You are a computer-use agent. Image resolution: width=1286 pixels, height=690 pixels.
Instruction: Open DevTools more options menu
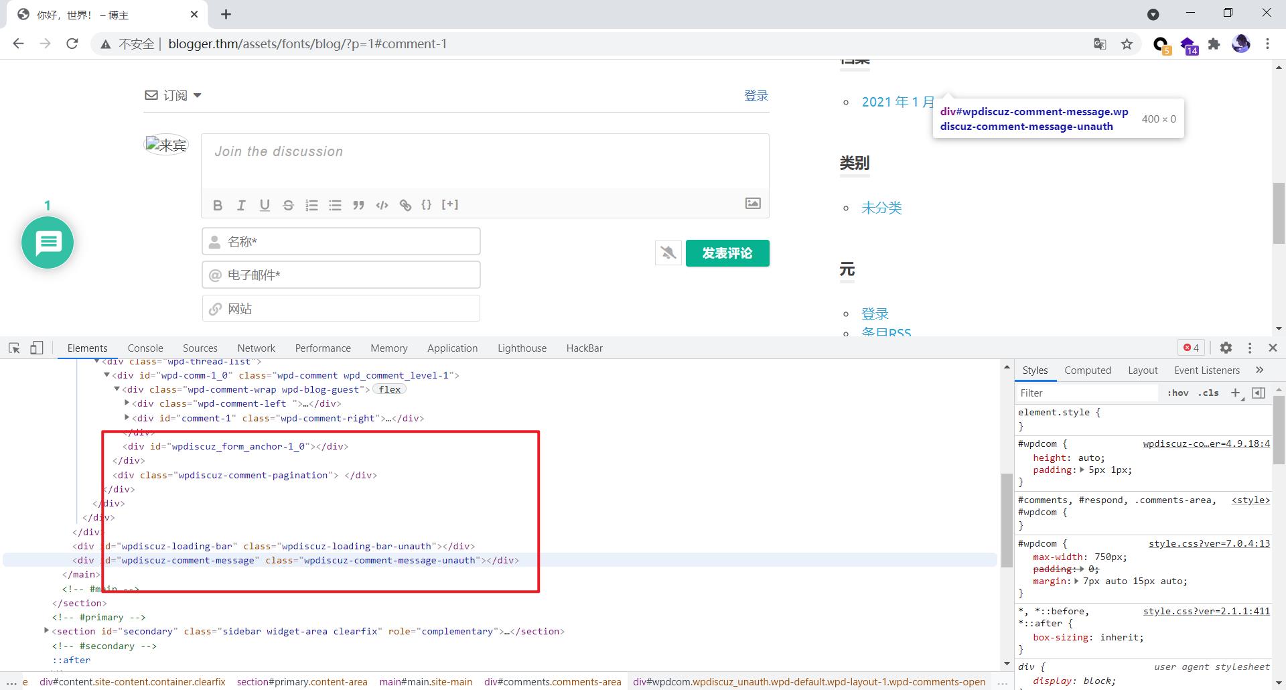(x=1249, y=348)
